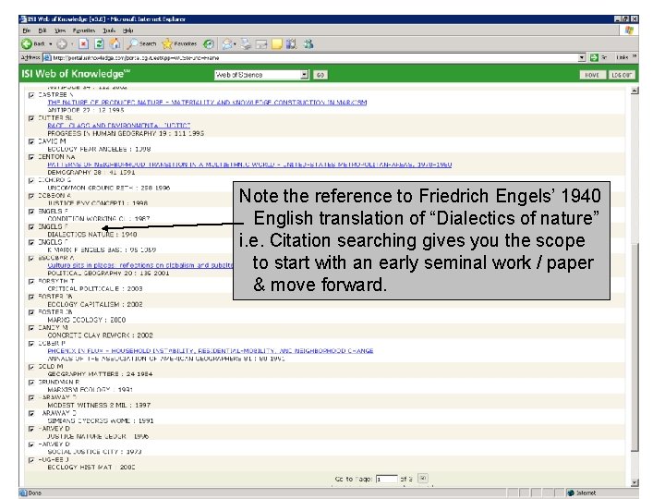Uncheck the HUGHES J Ecology Hist Mat checkbox
Image resolution: width=665 pixels, height=499 pixels.
point(31,460)
